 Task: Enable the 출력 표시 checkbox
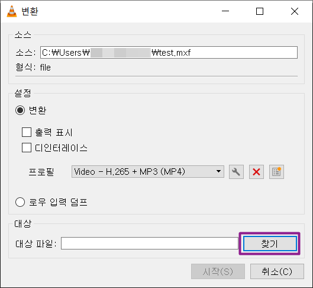click(27, 132)
